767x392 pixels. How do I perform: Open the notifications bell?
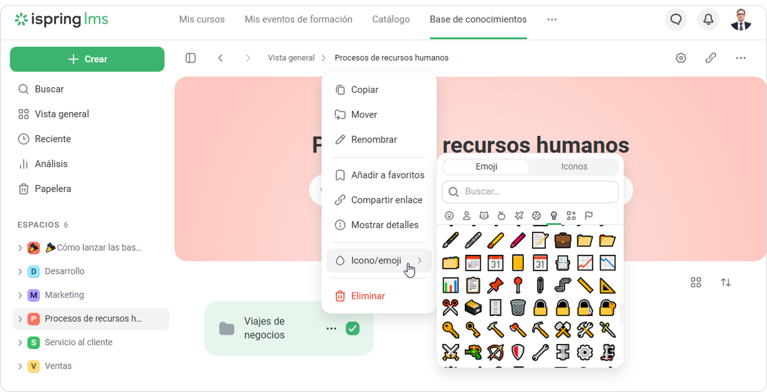tap(708, 19)
